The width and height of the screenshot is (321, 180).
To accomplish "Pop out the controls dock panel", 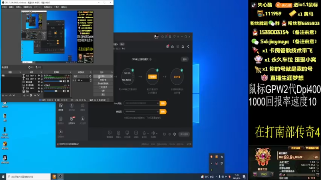I will (112, 72).
